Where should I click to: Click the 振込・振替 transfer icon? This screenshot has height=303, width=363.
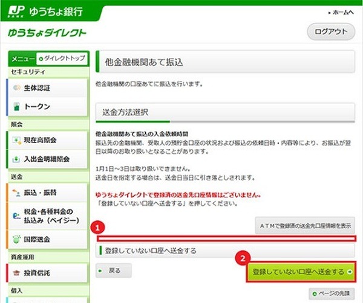click(x=16, y=193)
